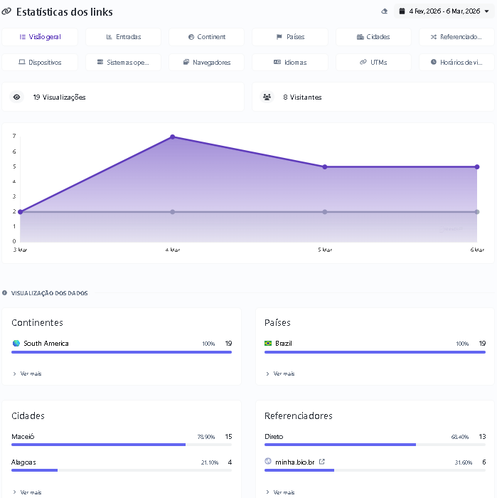Image resolution: width=497 pixels, height=498 pixels.
Task: View the Navegadores tab
Action: coord(206,63)
